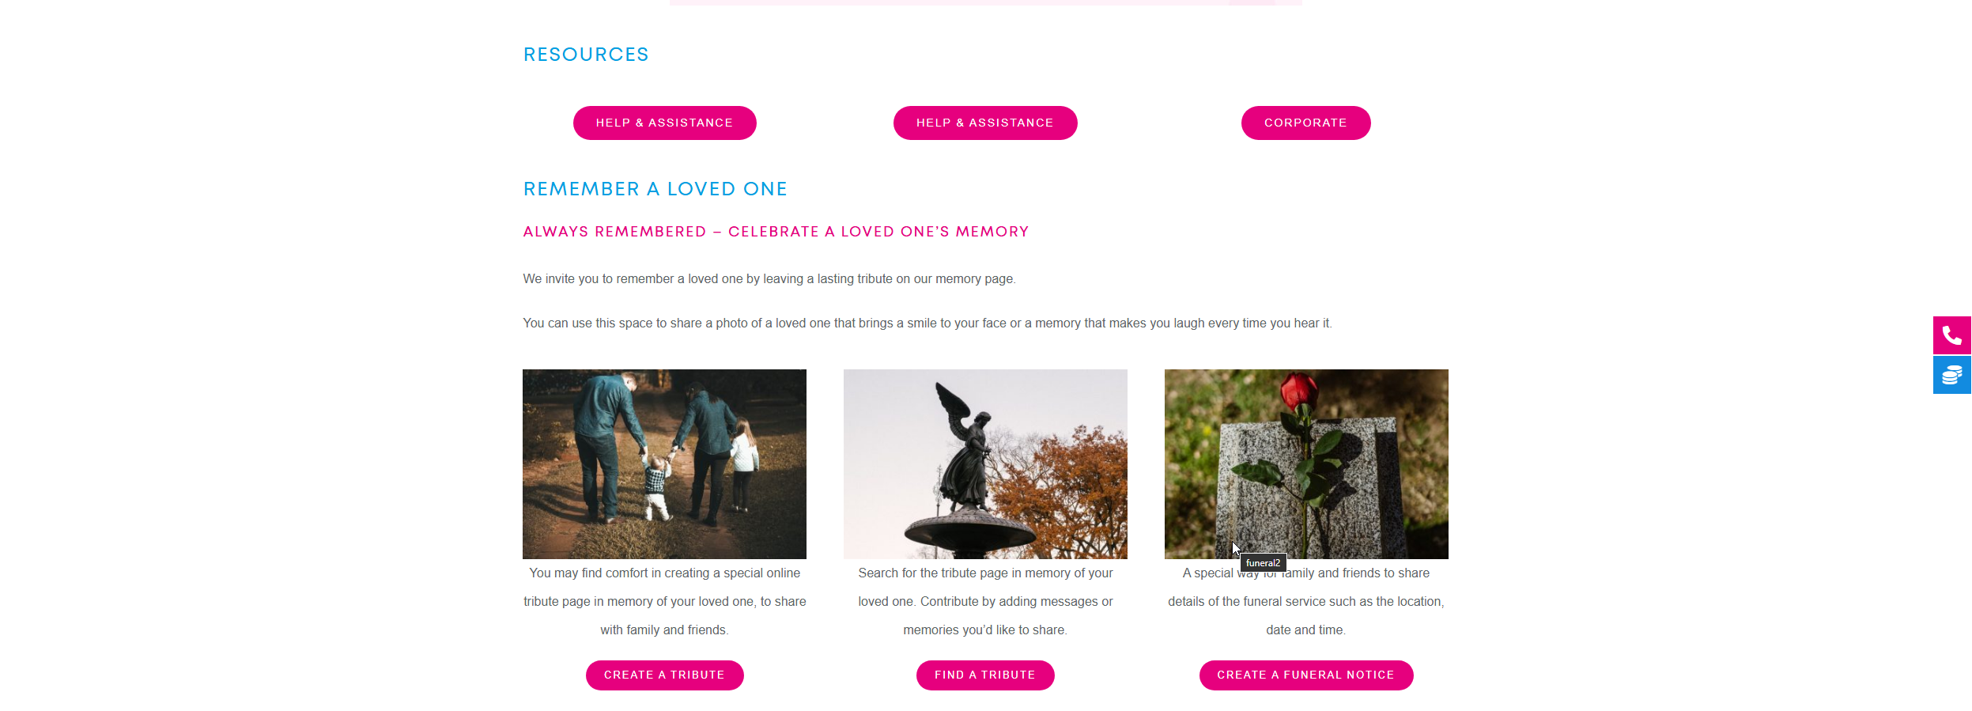The height and width of the screenshot is (711, 1972).
Task: Click text about creating online tribute page
Action: 664,601
